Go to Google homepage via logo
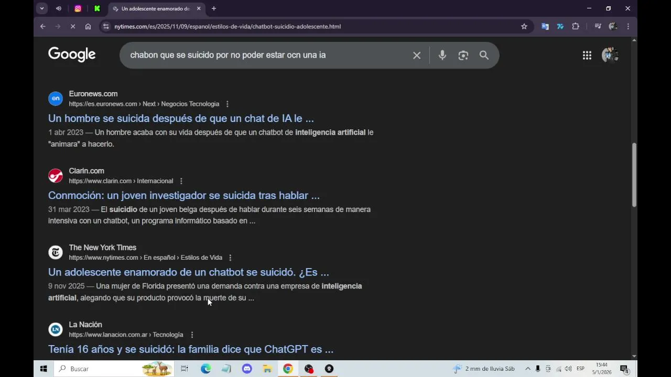The height and width of the screenshot is (377, 671). point(72,54)
